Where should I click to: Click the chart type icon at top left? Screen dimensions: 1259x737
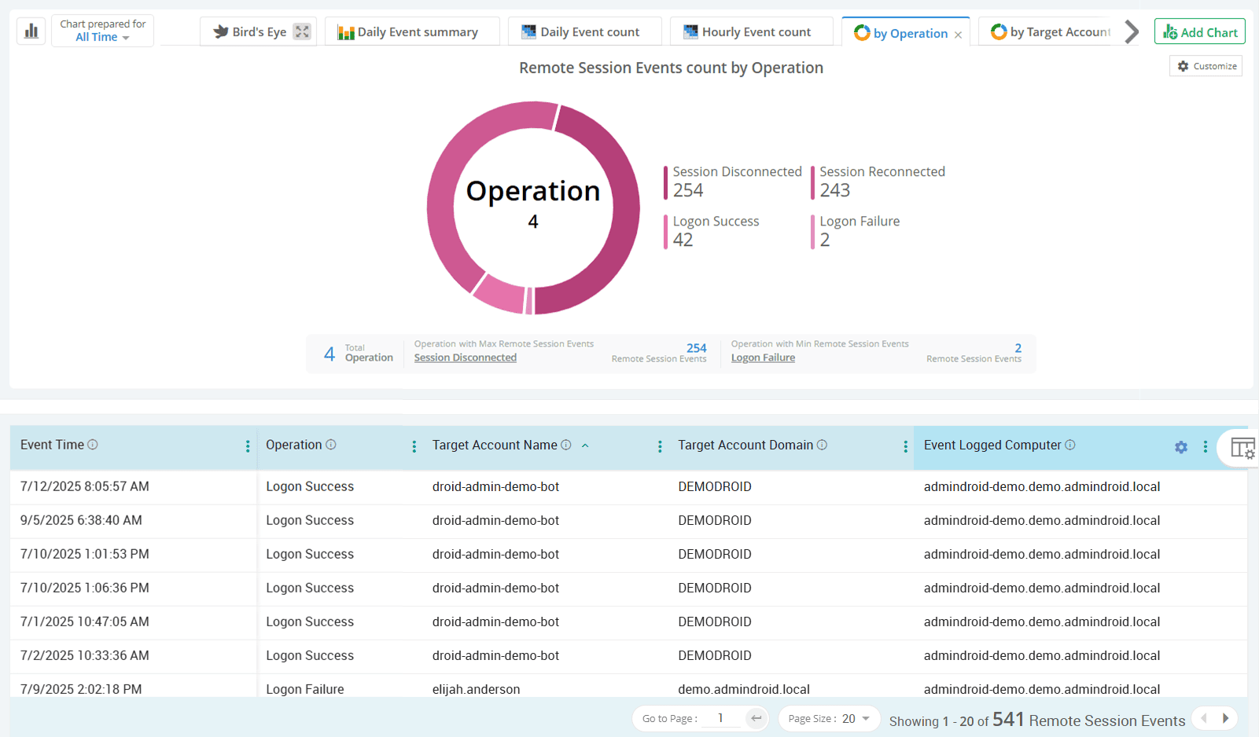pos(31,31)
